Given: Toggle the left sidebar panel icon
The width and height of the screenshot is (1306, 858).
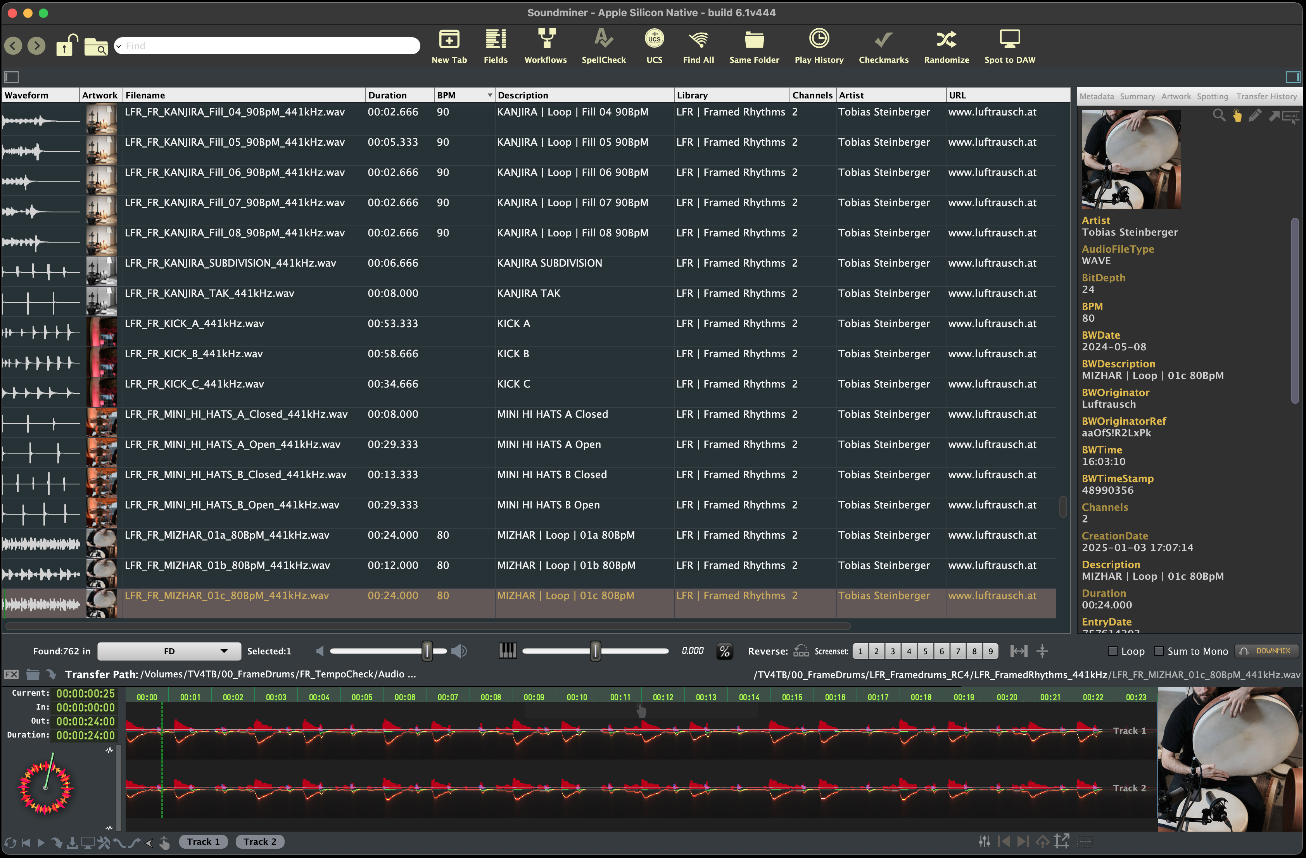Looking at the screenshot, I should pos(12,77).
